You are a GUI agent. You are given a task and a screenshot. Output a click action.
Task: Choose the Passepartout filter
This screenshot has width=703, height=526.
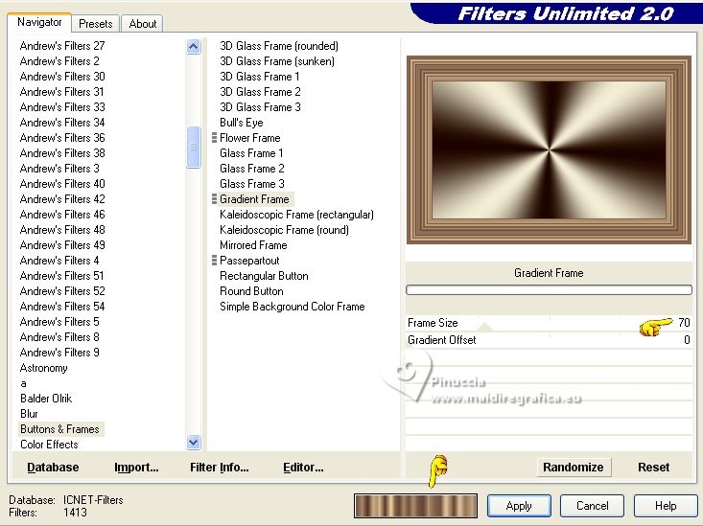click(249, 261)
